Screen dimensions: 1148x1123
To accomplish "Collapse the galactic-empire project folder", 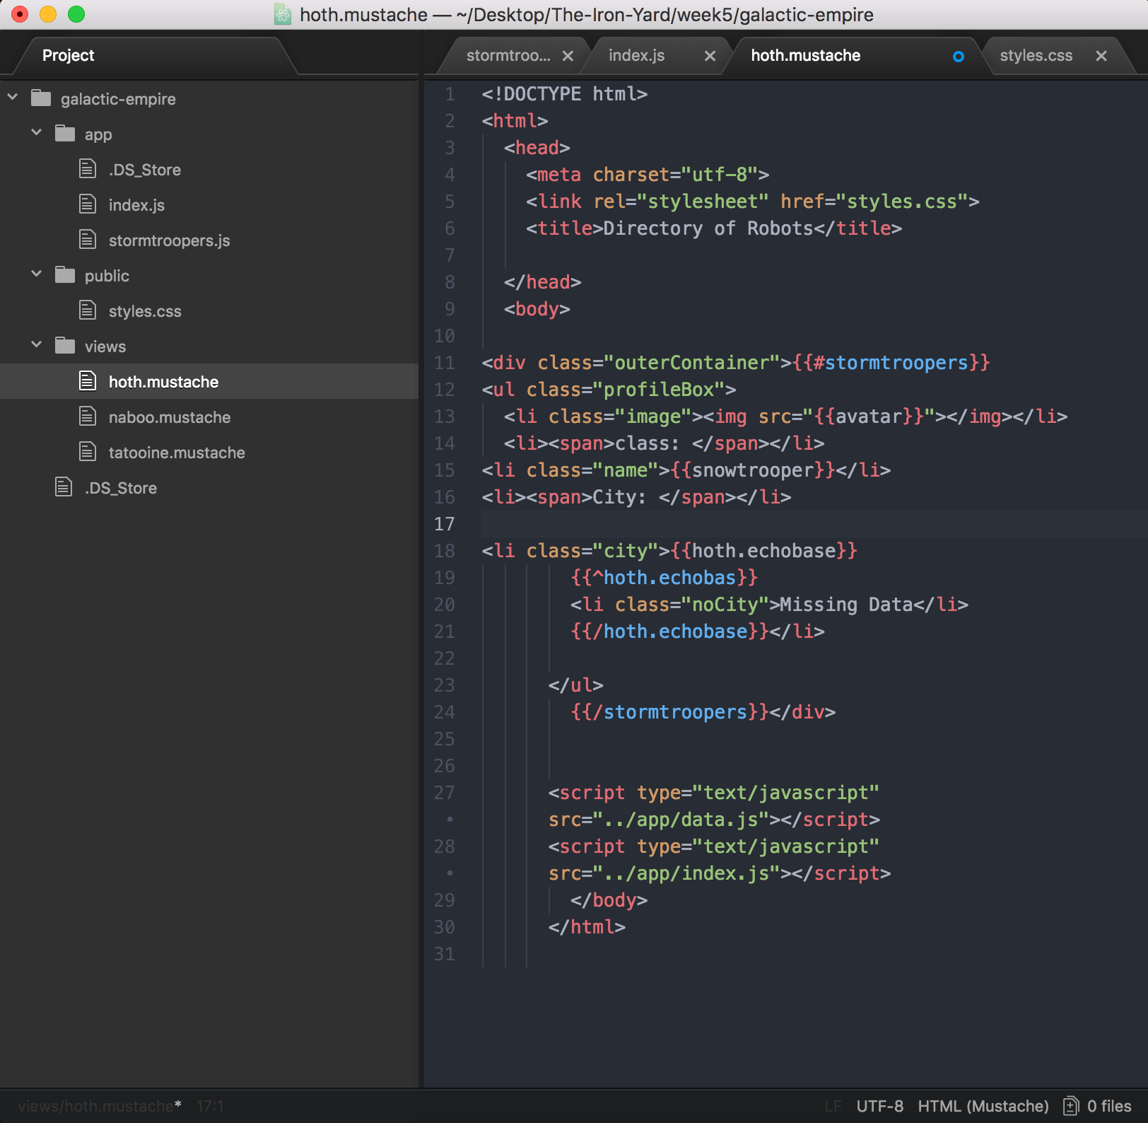I will (12, 98).
